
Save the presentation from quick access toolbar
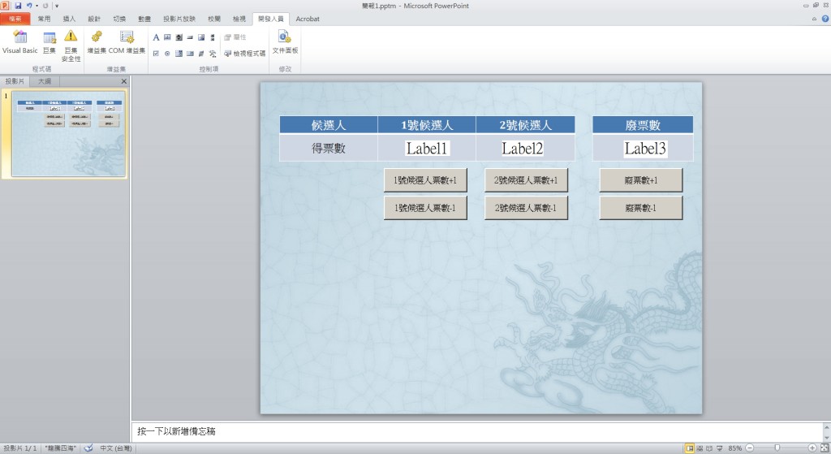pos(18,6)
